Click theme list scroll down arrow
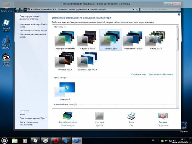Image resolution: width=192 pixels, height=144 pixels. [x=177, y=107]
